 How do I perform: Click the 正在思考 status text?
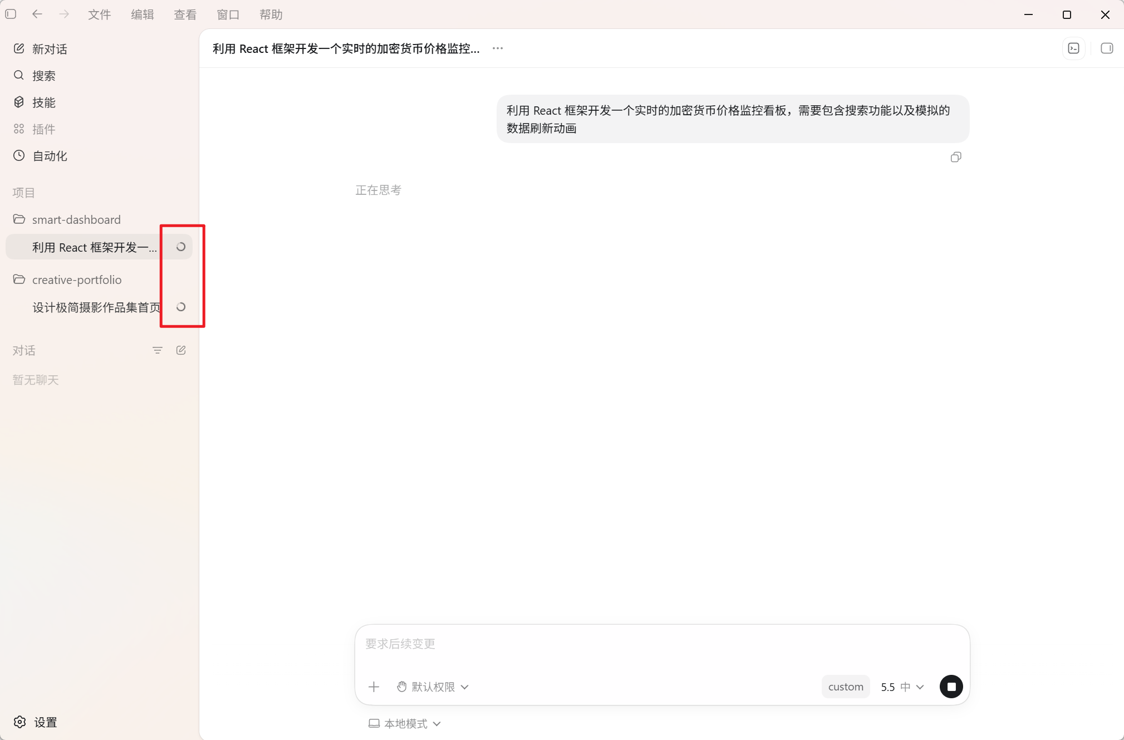click(x=379, y=190)
